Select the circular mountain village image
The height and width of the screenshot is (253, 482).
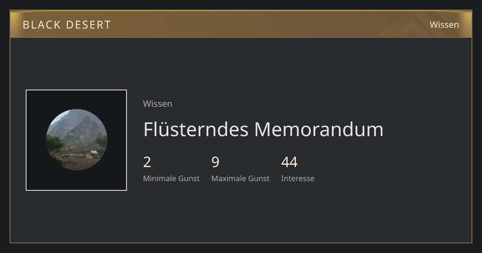tap(76, 140)
